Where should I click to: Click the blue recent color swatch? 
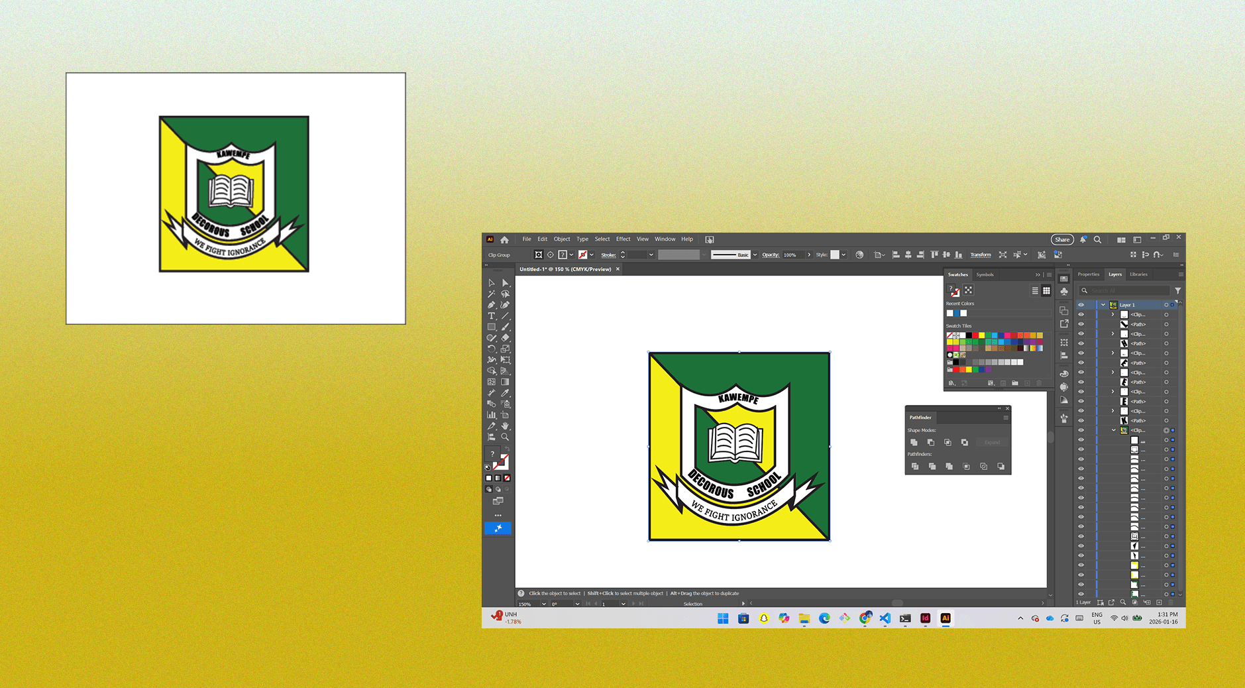coord(957,313)
